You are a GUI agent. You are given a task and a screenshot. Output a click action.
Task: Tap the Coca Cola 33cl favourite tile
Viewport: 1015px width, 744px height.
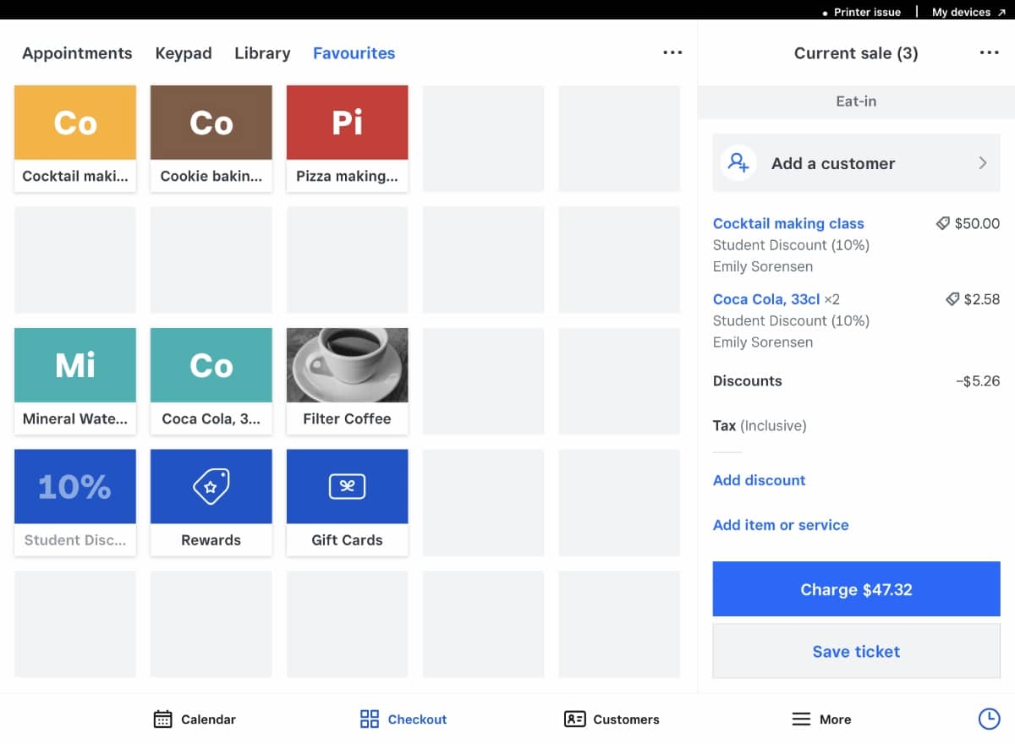pyautogui.click(x=211, y=381)
